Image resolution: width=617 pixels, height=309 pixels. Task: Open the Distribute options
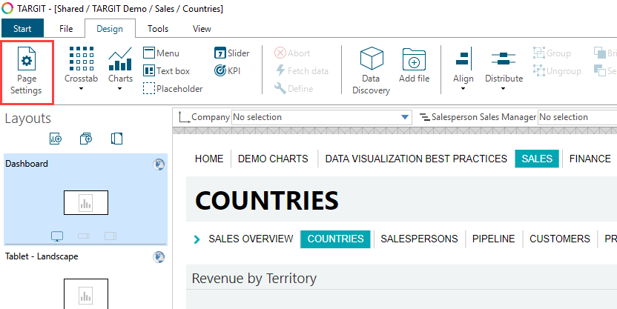click(x=504, y=65)
